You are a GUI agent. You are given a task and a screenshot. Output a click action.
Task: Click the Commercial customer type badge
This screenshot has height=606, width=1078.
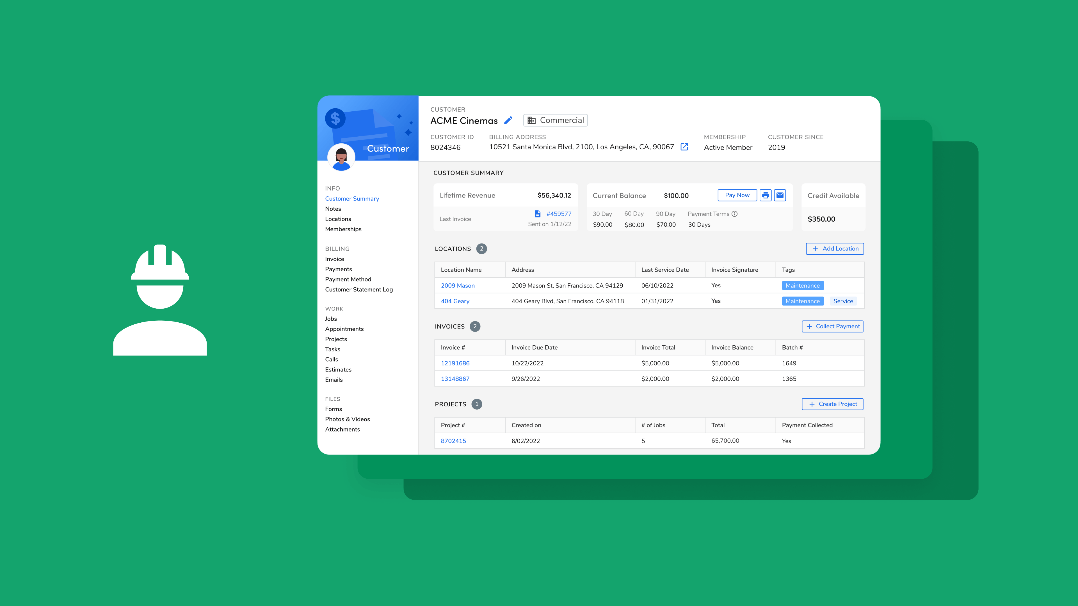[x=555, y=120]
